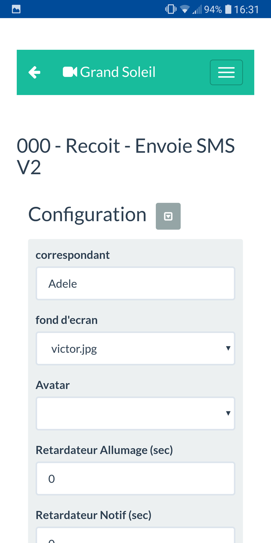Tap the mobile signal strength icon
Screen dimensions: 271x543
pos(197,9)
